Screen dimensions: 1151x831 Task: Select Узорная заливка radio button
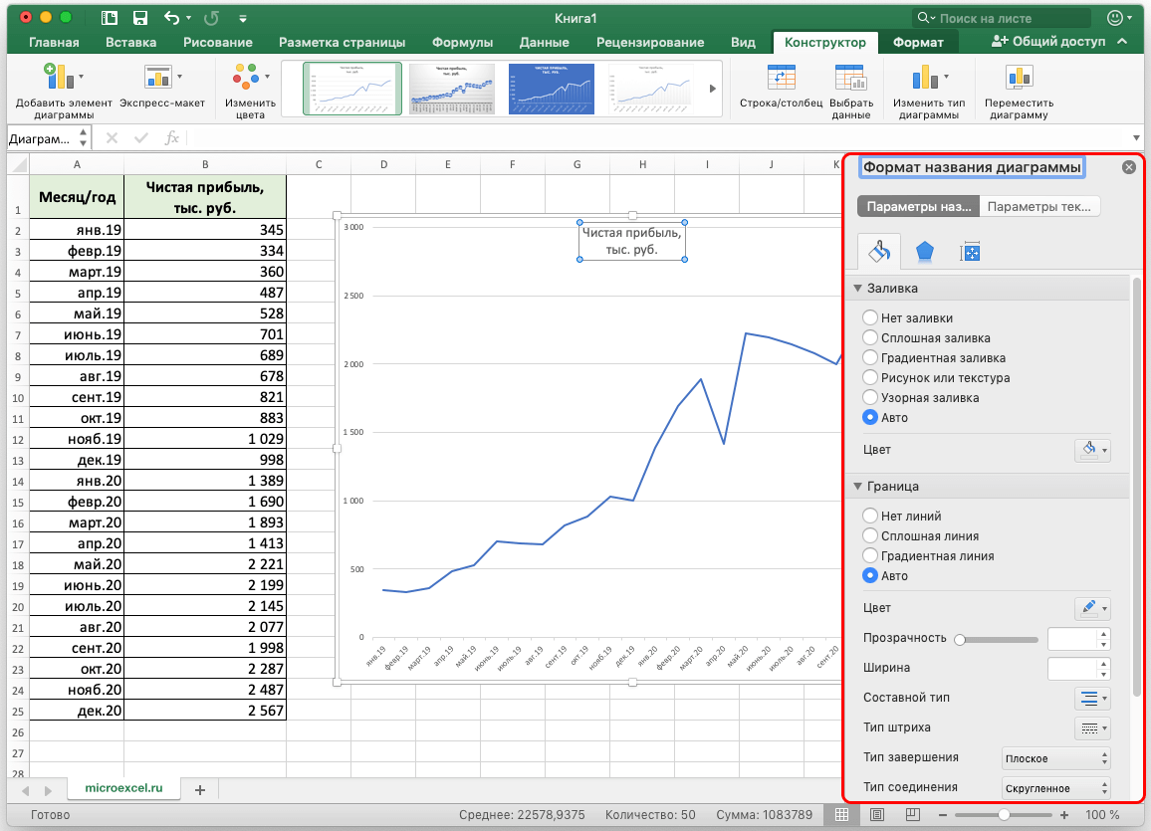pos(870,397)
